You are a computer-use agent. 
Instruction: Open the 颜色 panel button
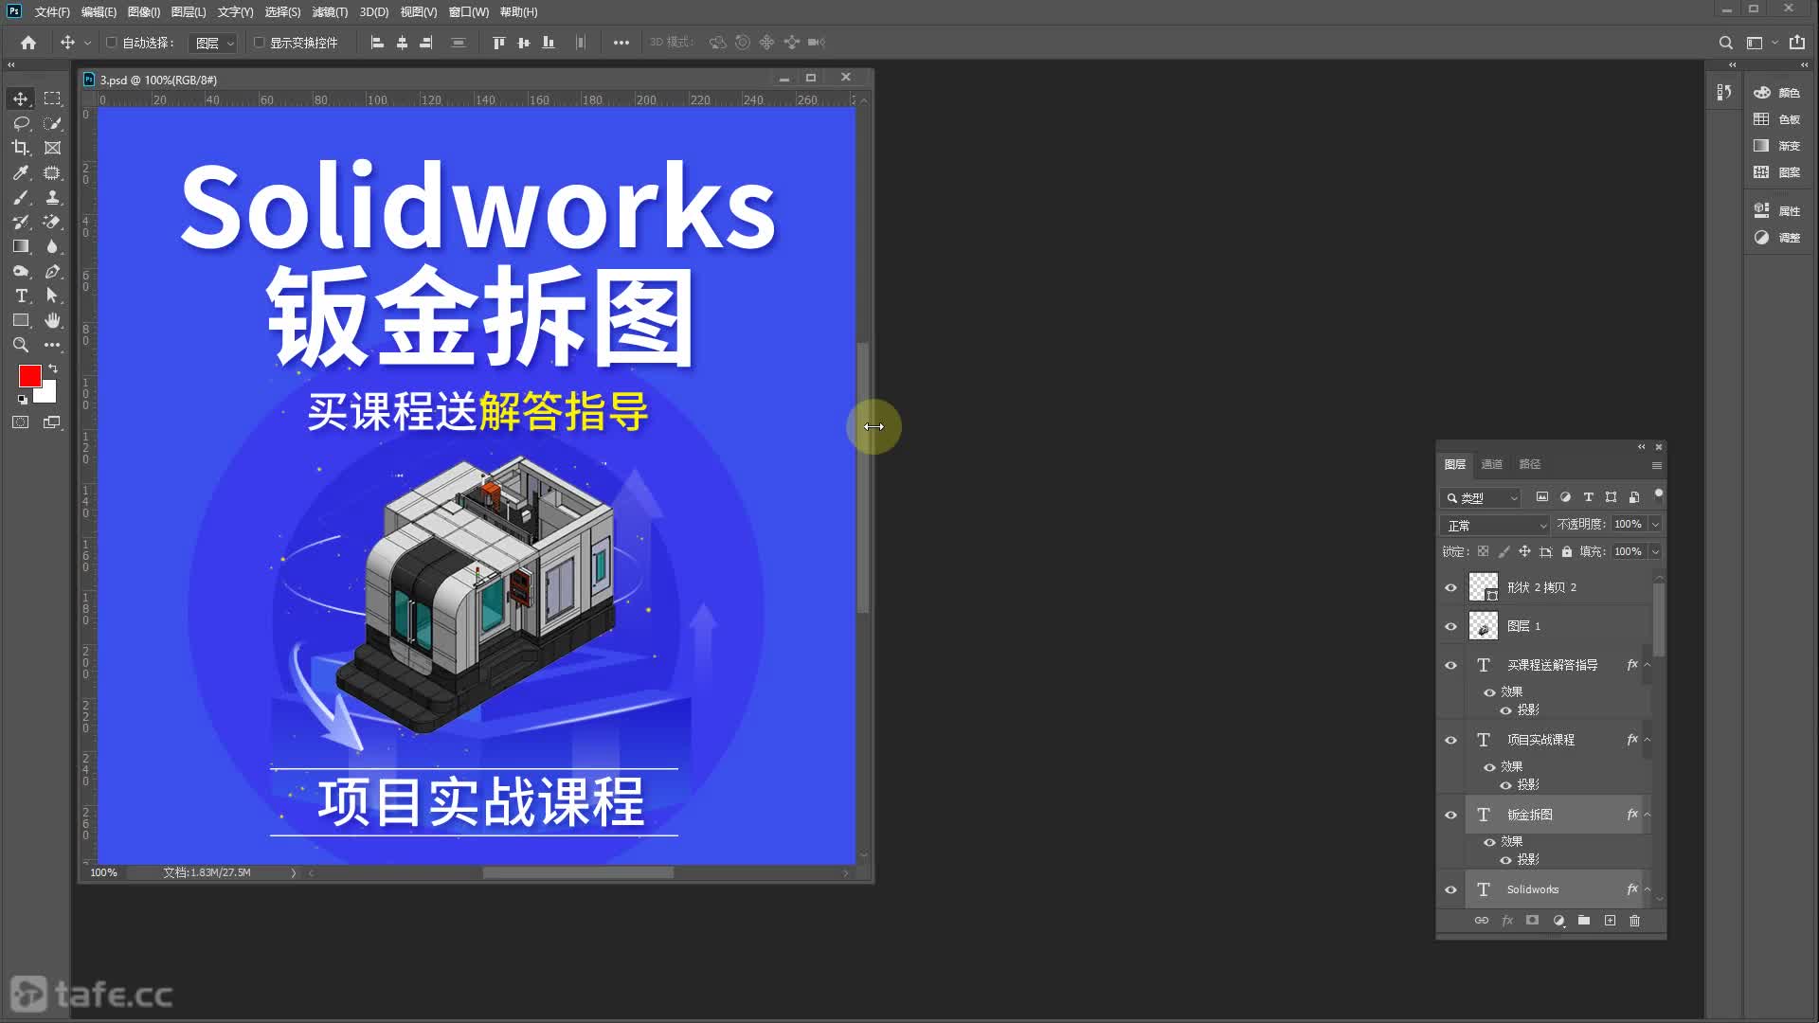(x=1777, y=93)
